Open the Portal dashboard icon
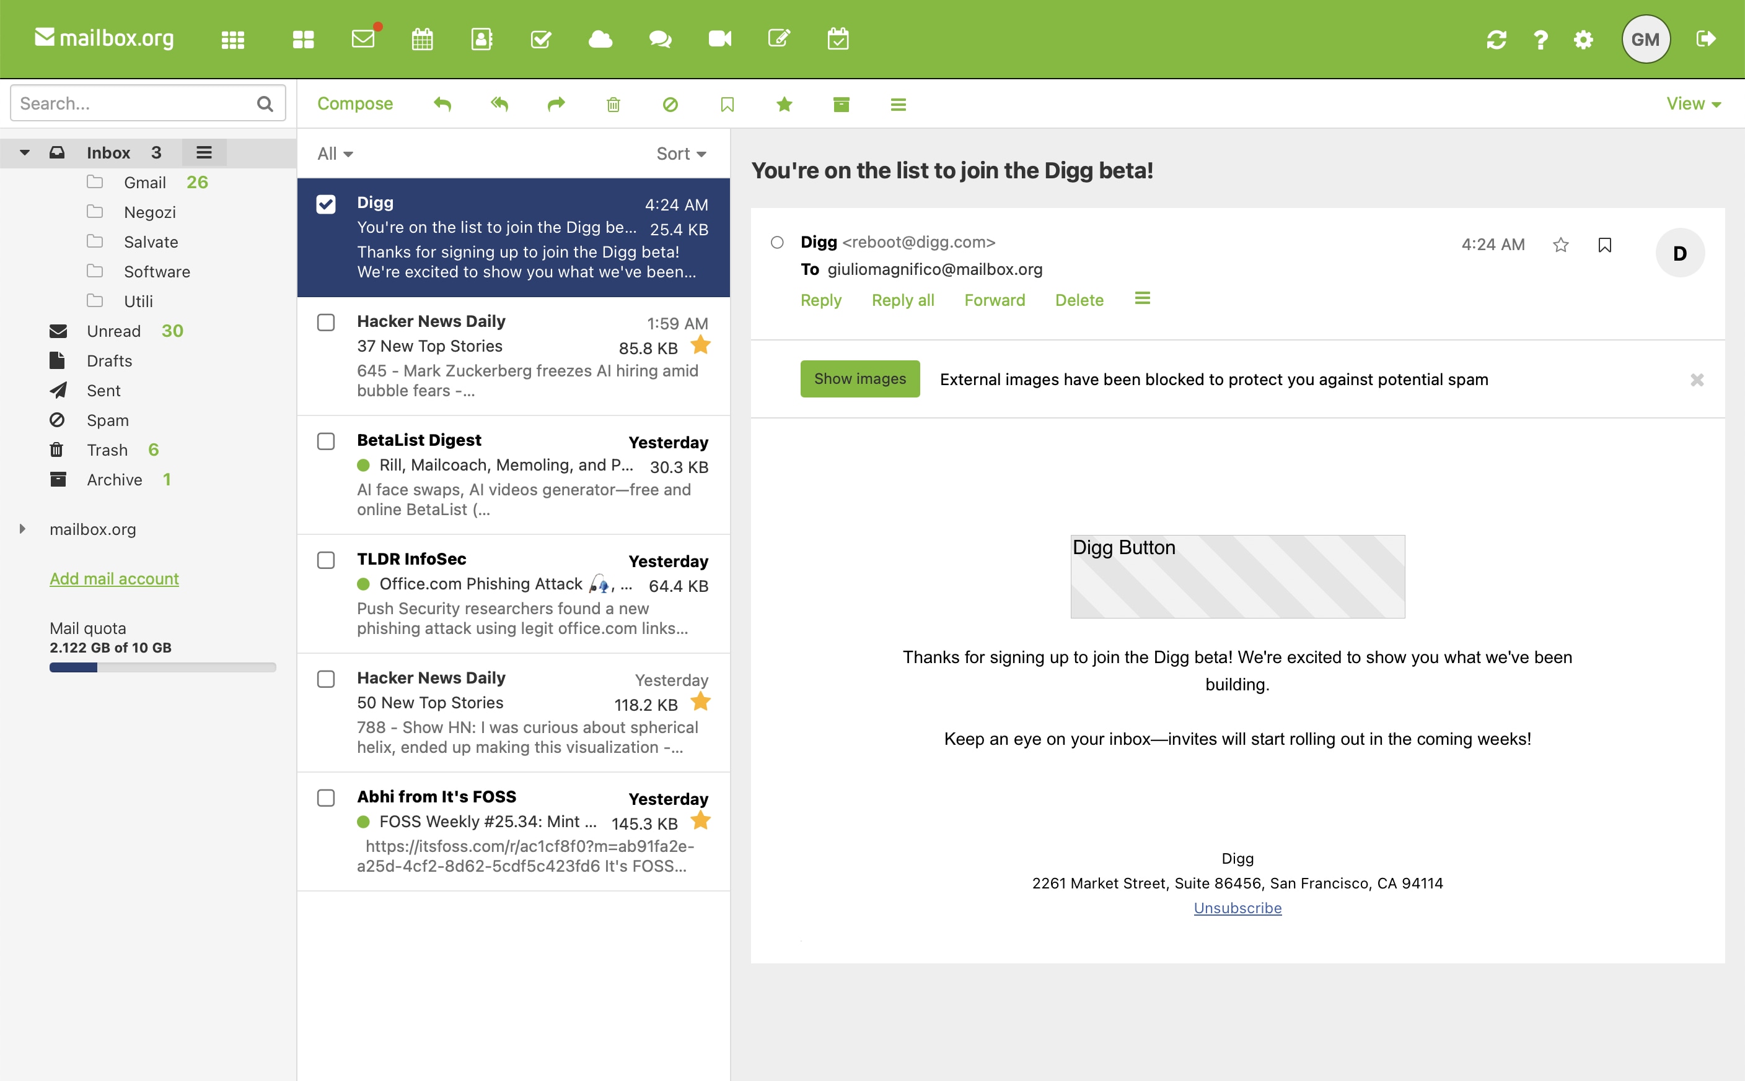Screen dimensions: 1745x1081 click(304, 40)
